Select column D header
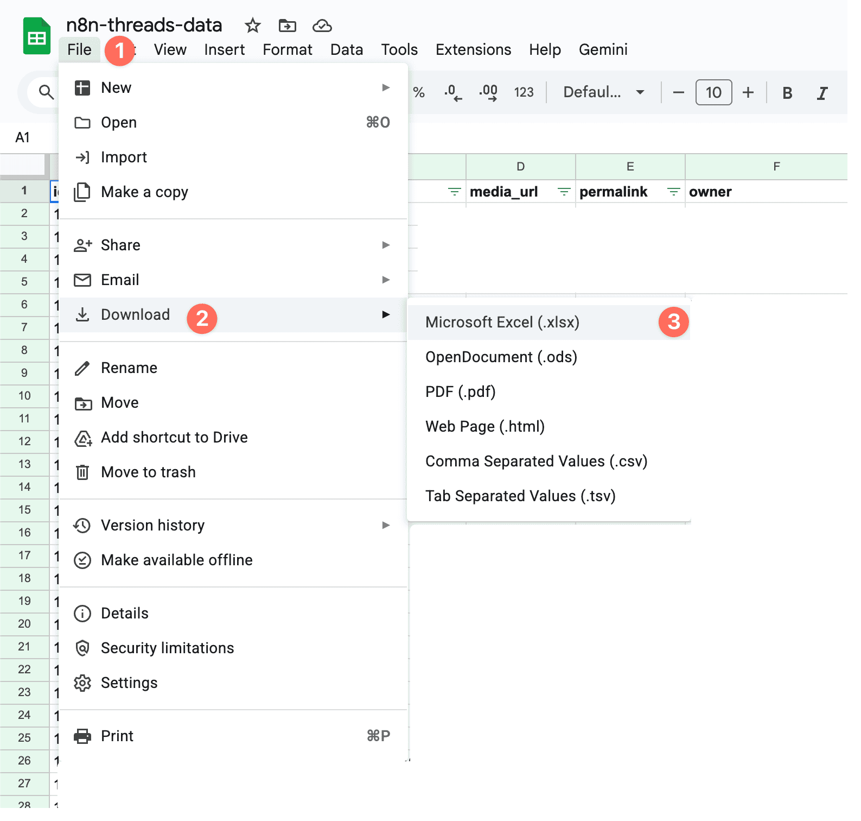The image size is (861, 821). tap(520, 167)
